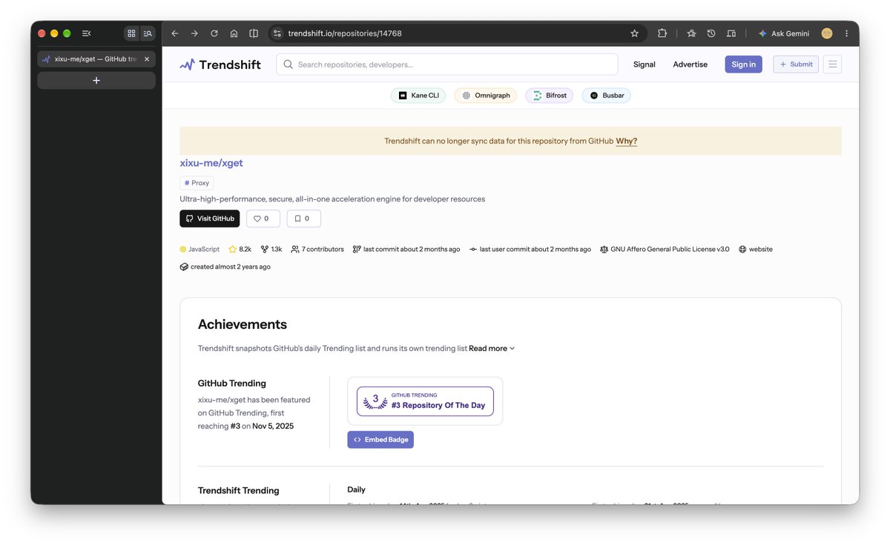This screenshot has height=545, width=890.
Task: Click the address bar URL trendshift.io/repositories/14768
Action: [x=345, y=33]
